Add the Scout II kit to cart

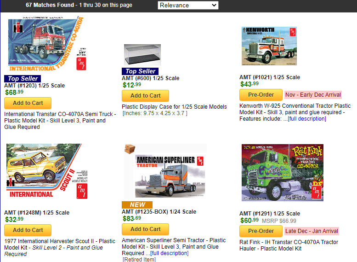tap(28, 230)
